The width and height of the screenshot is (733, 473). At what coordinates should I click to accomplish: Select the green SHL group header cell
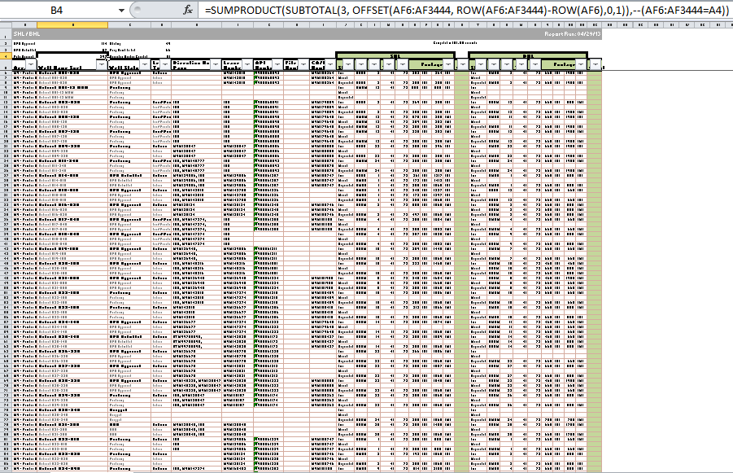[x=395, y=55]
